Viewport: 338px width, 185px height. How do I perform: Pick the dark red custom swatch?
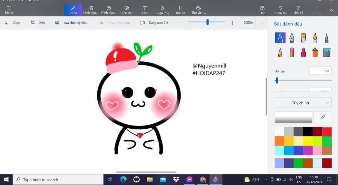pyautogui.click(x=327, y=163)
